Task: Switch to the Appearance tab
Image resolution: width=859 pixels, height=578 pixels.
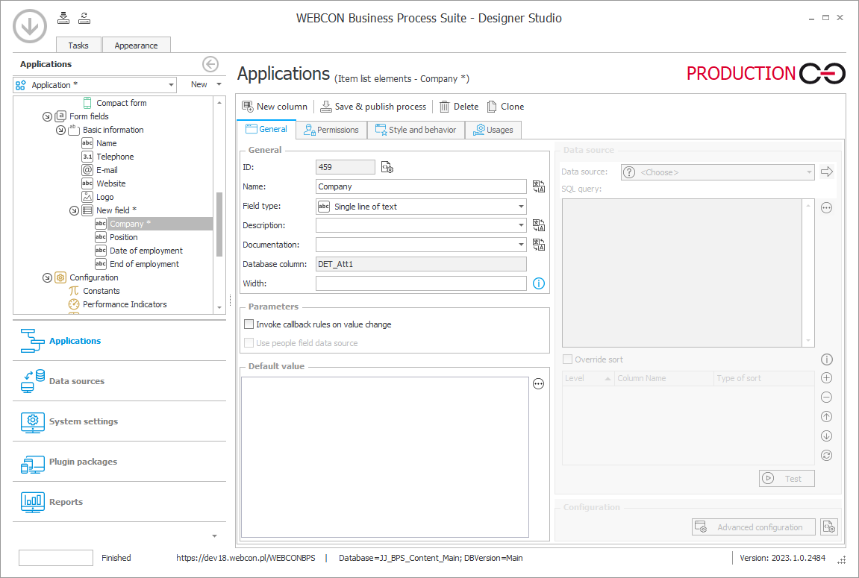Action: (136, 45)
